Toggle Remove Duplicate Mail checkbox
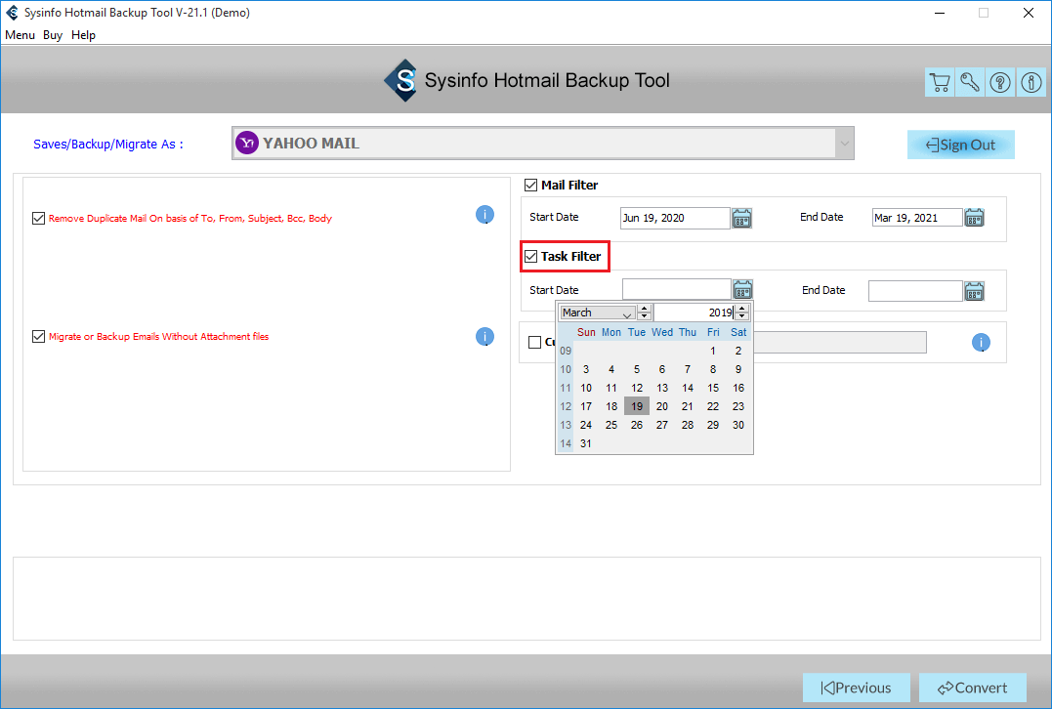The width and height of the screenshot is (1052, 709). tap(39, 218)
